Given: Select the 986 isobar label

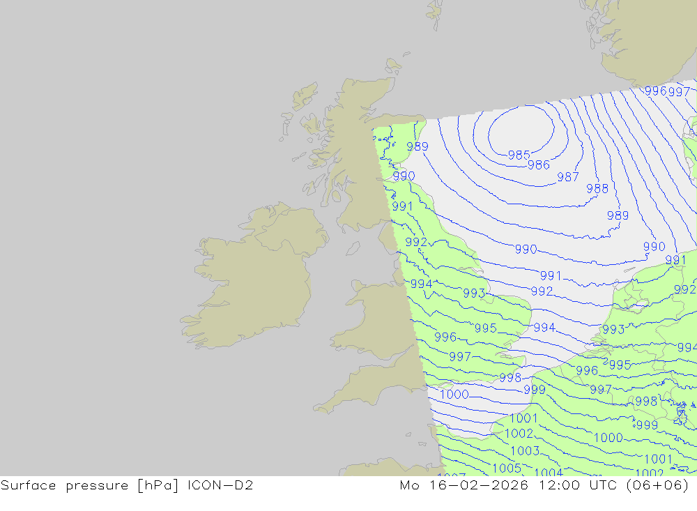Looking at the screenshot, I should coord(538,165).
